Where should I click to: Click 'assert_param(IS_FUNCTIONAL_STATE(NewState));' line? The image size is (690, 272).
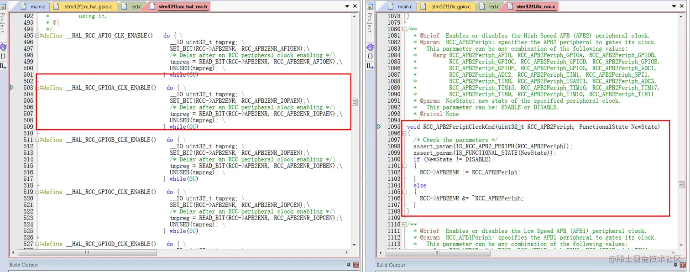(485, 153)
